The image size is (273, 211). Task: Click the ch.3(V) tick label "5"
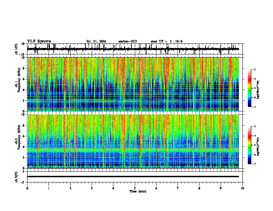24,172
